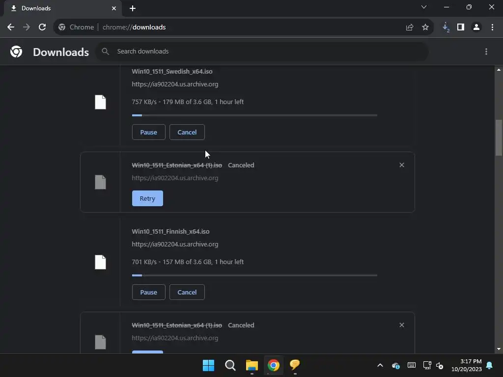Cancel the Finnish ISO download
The height and width of the screenshot is (377, 503).
pyautogui.click(x=187, y=292)
